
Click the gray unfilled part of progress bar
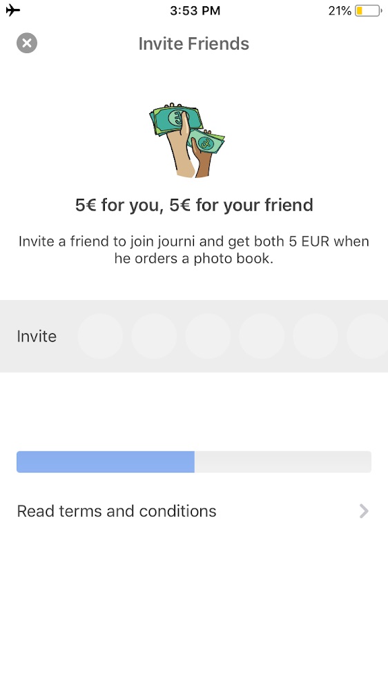283,462
